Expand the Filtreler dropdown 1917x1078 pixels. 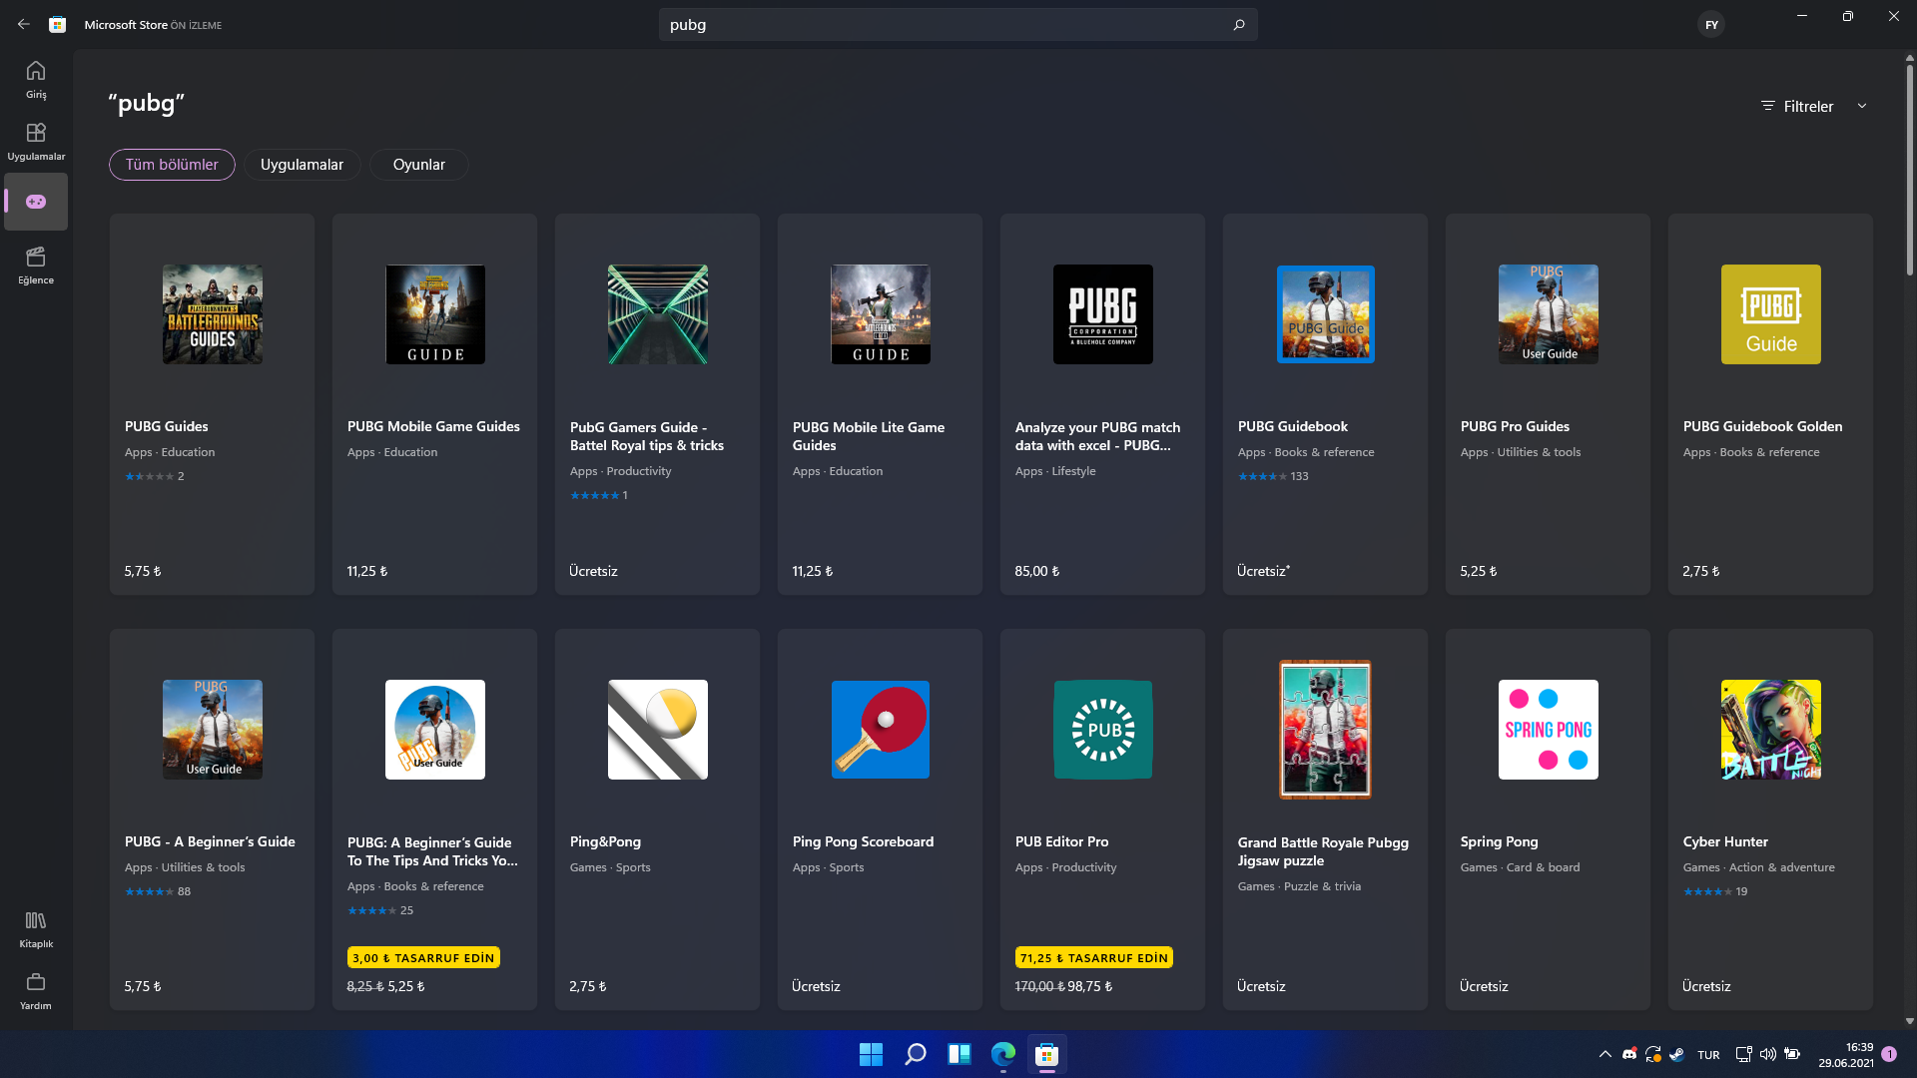[x=1813, y=107]
